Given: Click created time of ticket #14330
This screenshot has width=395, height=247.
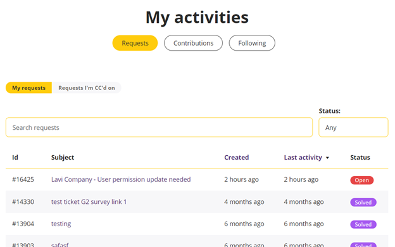Looking at the screenshot, I should [244, 201].
